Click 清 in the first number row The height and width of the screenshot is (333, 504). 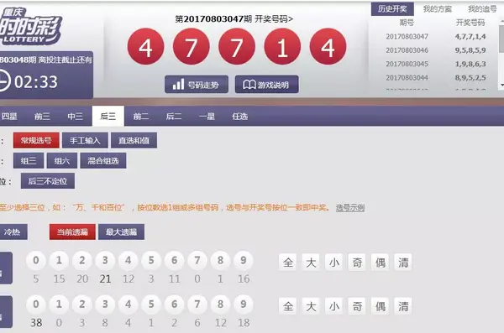coord(403,263)
